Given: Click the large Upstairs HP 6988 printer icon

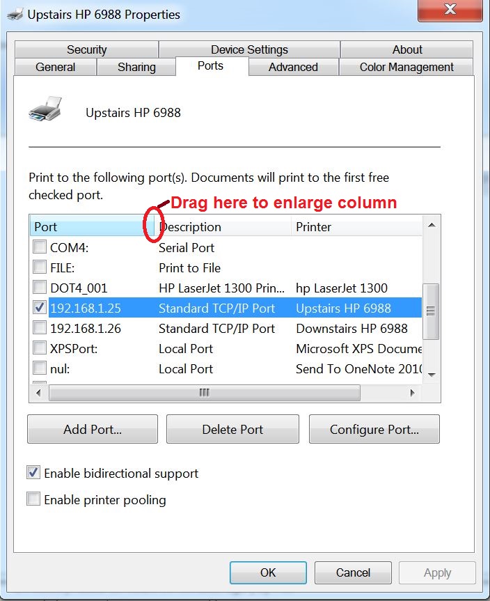Looking at the screenshot, I should [x=45, y=109].
